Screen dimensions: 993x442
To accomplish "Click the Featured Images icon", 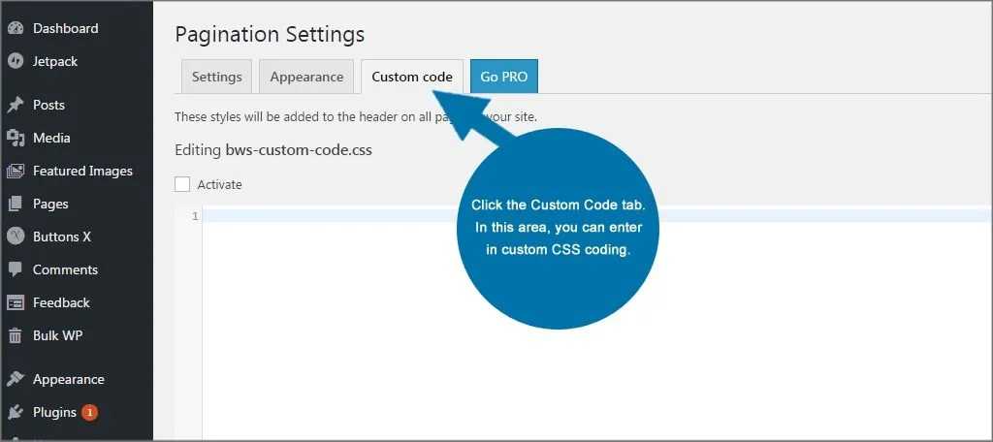I will (16, 171).
